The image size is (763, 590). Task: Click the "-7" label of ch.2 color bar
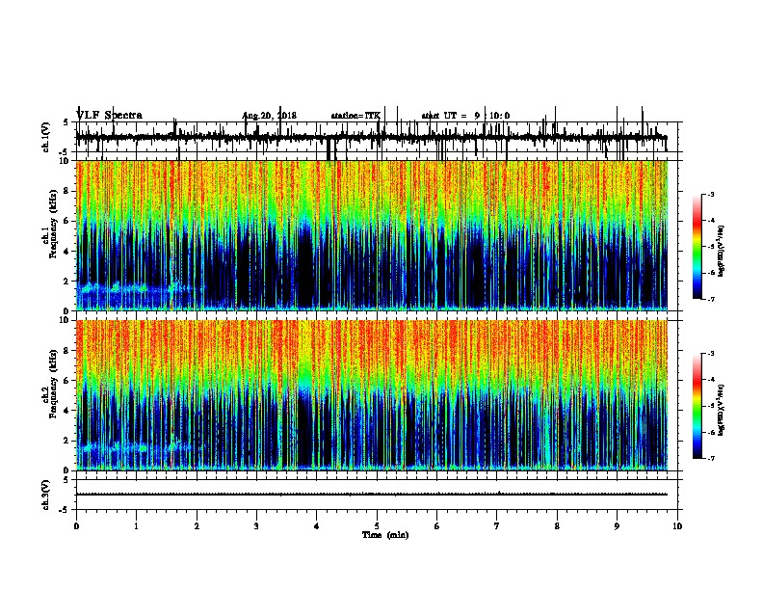(710, 459)
